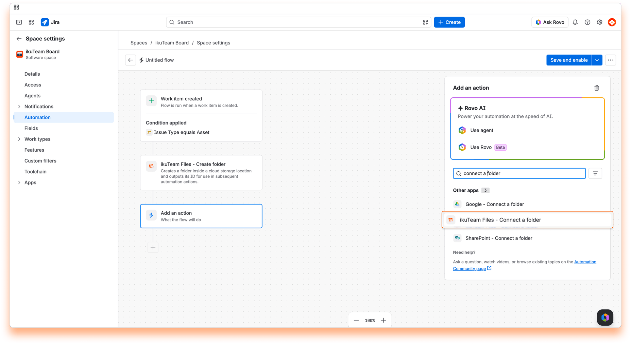Click ikuTeam Board breadcrumb link

(172, 43)
